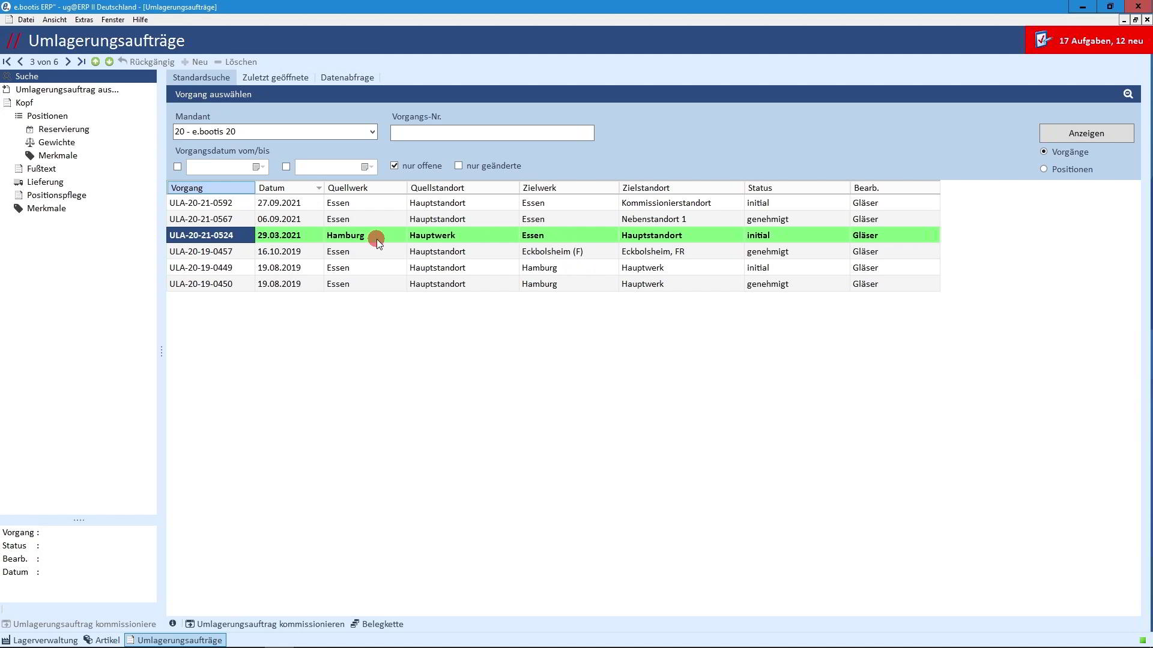Select the Kopf tree item
Viewport: 1153px width, 648px height.
[x=24, y=103]
